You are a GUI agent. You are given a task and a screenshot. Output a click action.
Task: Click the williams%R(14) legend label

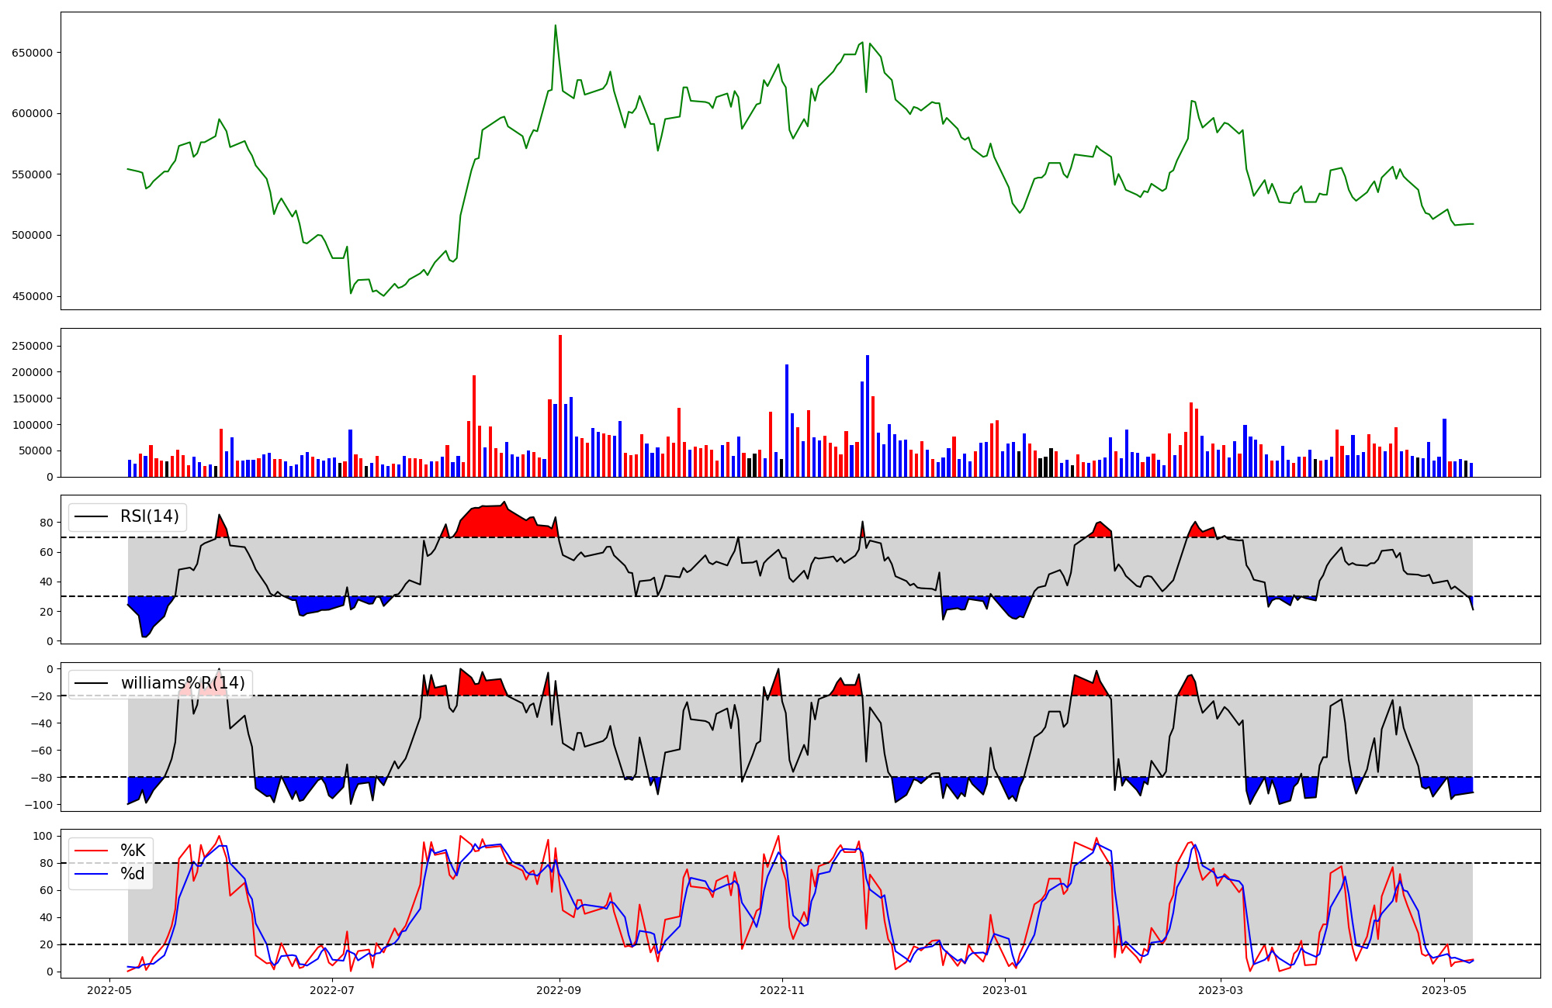click(x=182, y=683)
